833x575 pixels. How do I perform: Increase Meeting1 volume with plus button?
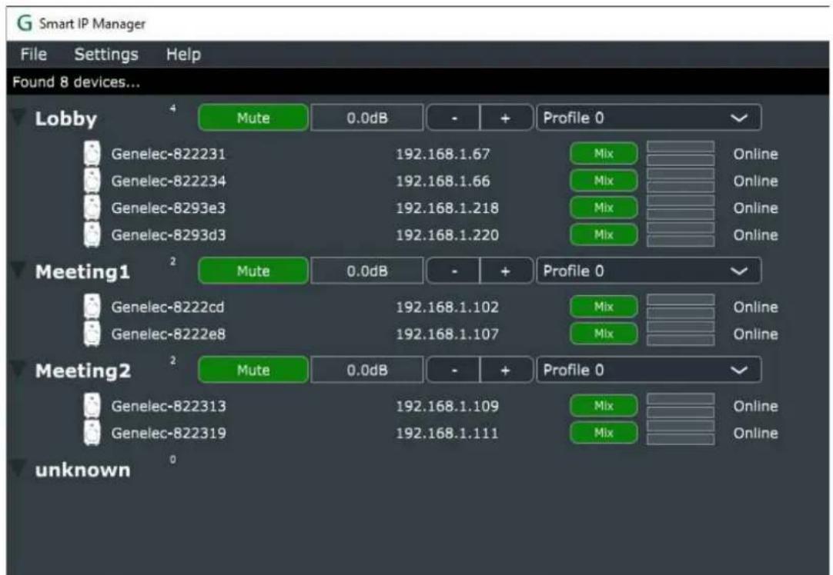click(x=507, y=271)
